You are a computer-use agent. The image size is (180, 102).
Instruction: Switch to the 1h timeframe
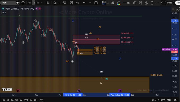click(x=29, y=3)
